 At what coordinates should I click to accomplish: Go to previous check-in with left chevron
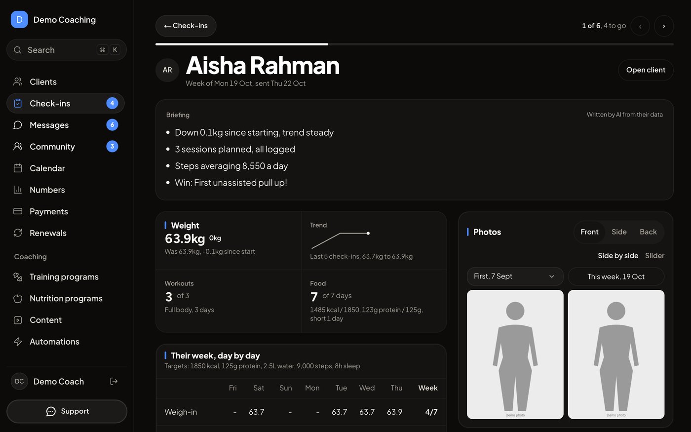640,26
